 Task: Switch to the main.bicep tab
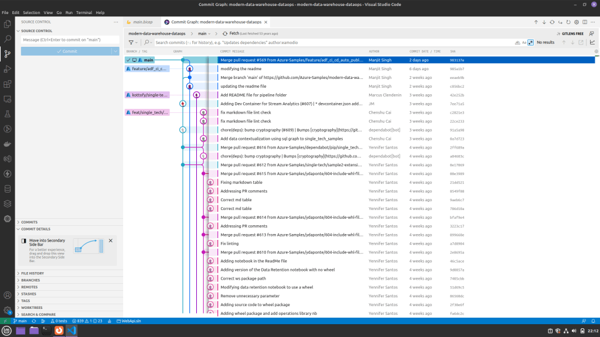pyautogui.click(x=142, y=22)
